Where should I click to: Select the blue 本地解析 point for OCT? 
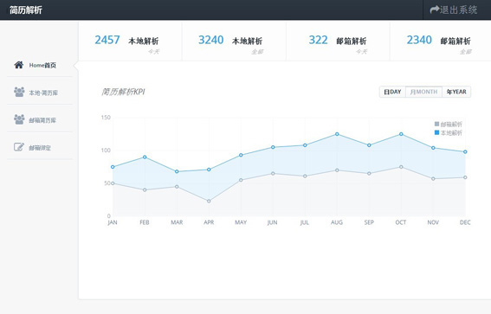coord(401,134)
